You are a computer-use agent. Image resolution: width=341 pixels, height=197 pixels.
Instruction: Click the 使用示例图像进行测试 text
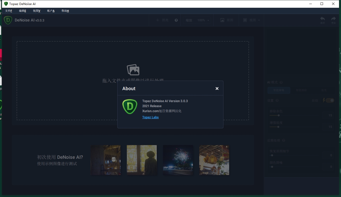point(57,164)
